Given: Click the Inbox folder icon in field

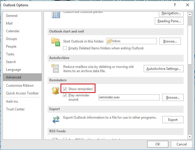Looking at the screenshot, I should (x=109, y=41).
